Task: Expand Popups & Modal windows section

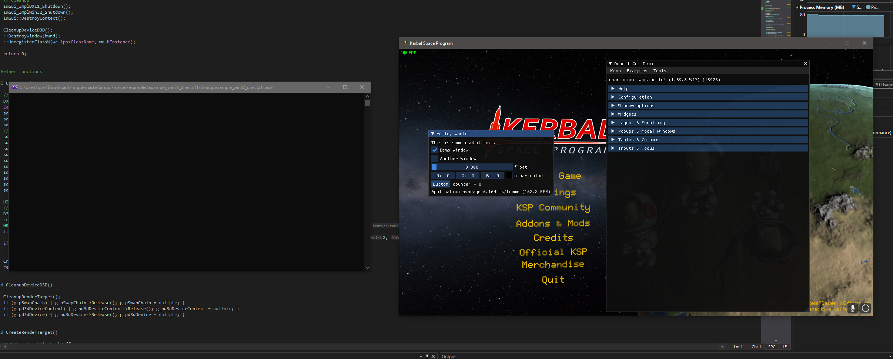Action: (708, 131)
